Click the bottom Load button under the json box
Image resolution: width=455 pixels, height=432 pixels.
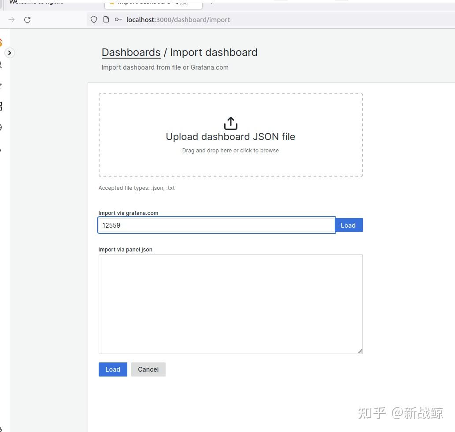click(x=113, y=369)
